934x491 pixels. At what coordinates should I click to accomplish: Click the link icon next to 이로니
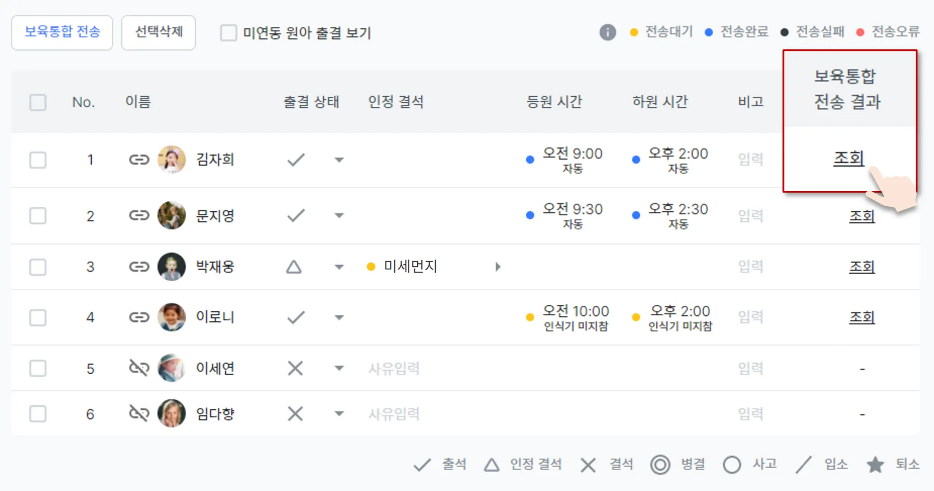[x=139, y=317]
